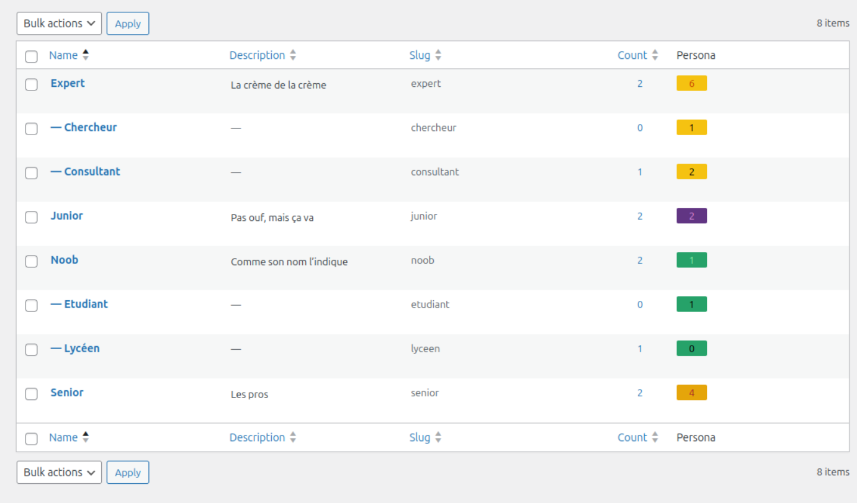Toggle the select-all checkbox in top header

[31, 56]
